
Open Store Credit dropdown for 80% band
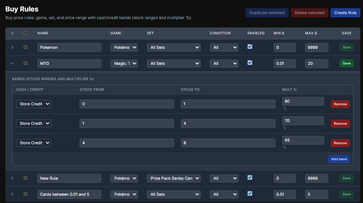click(x=34, y=104)
